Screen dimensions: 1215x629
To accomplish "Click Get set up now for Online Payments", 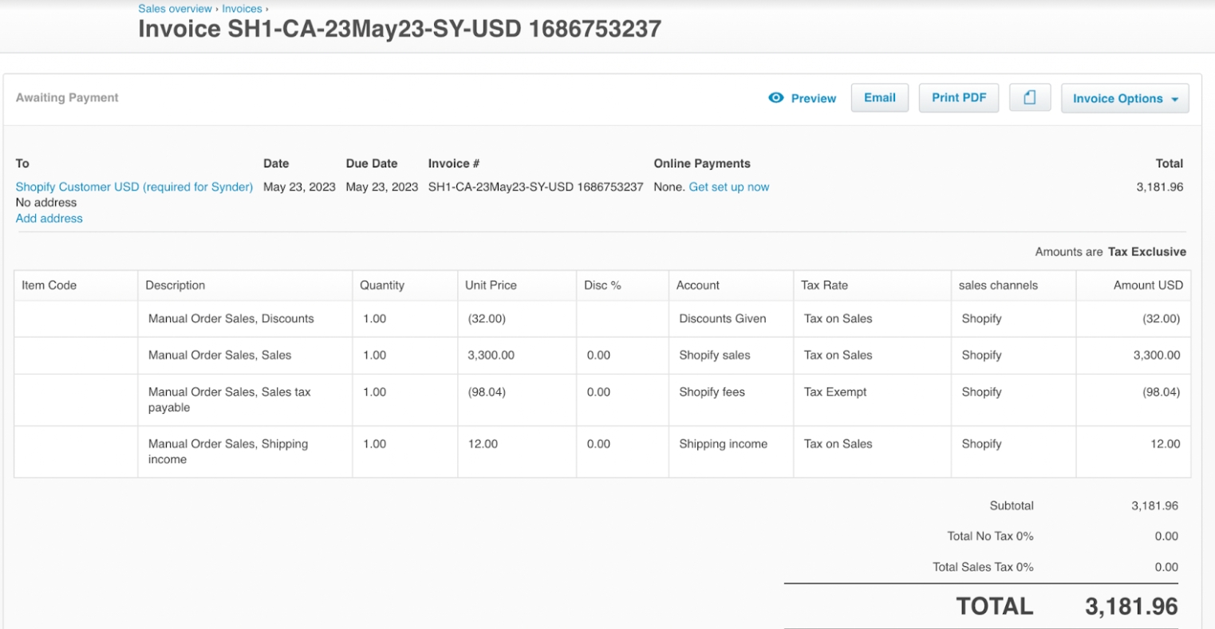I will pos(728,187).
